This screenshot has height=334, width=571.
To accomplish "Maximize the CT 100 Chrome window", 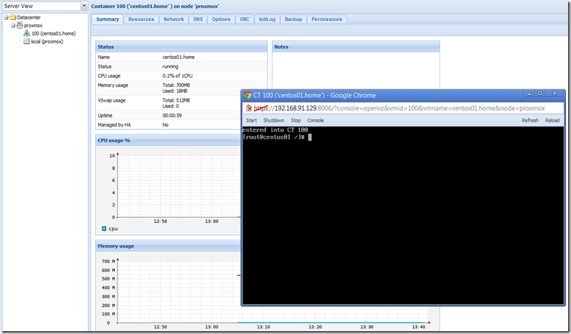I will pos(540,94).
